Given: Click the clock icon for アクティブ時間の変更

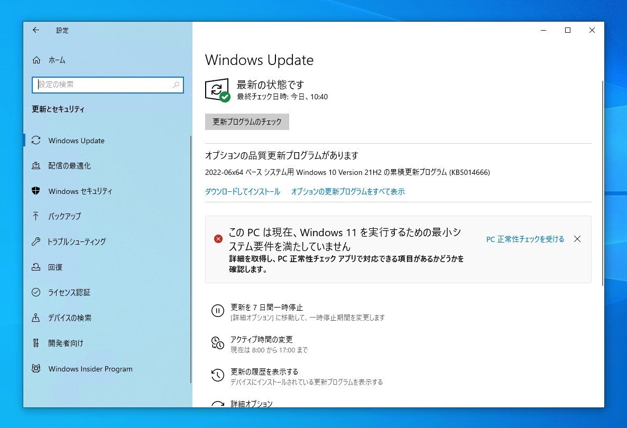Looking at the screenshot, I should point(217,343).
